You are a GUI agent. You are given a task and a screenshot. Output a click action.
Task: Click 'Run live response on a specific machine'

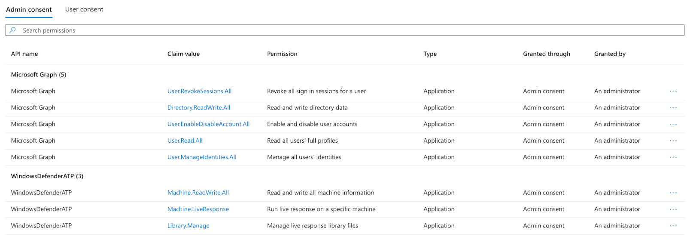(x=321, y=209)
